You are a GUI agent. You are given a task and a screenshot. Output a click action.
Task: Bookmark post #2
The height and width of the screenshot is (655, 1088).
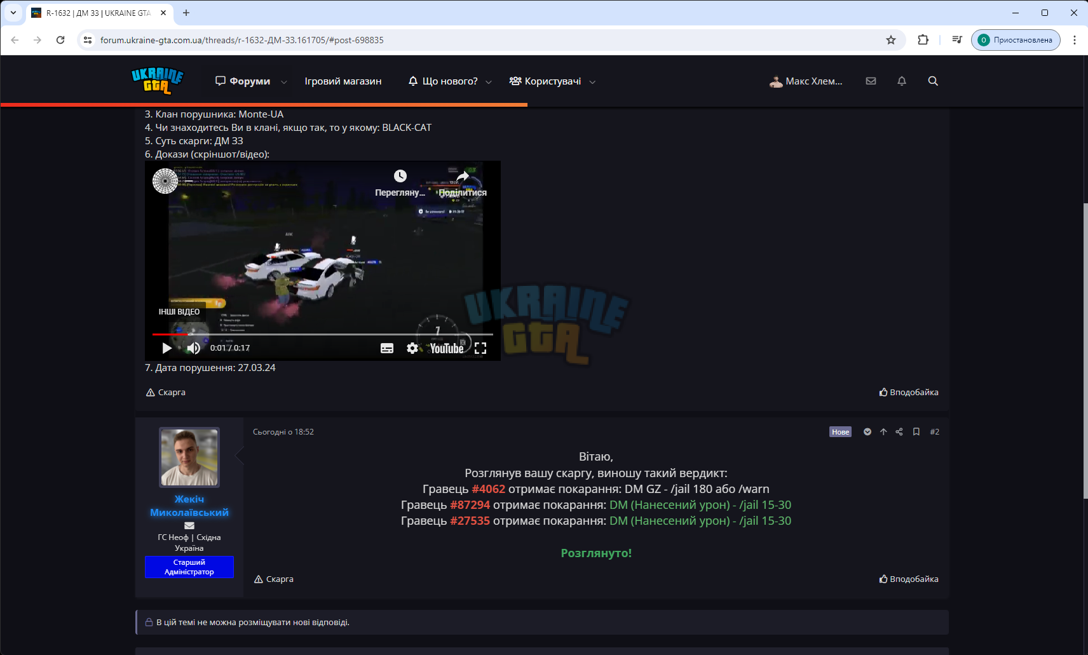coord(916,432)
